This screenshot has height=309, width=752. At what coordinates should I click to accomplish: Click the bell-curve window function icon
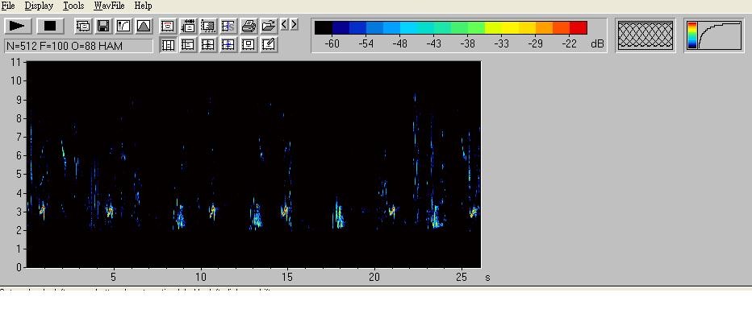144,26
